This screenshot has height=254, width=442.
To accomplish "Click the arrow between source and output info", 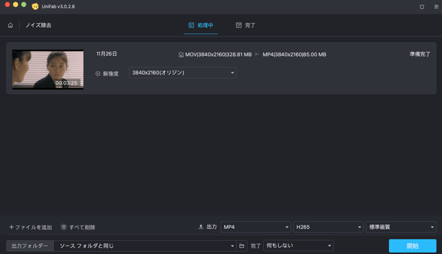I will point(257,54).
